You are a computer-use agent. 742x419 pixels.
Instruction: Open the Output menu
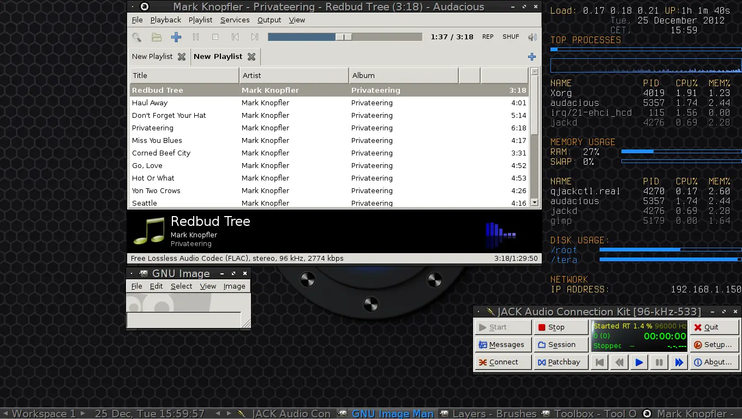coord(270,20)
